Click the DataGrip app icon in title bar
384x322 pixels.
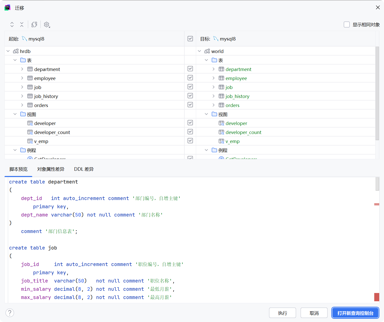(8, 7)
